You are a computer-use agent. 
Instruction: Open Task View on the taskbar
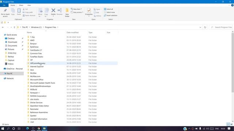tap(19, 128)
